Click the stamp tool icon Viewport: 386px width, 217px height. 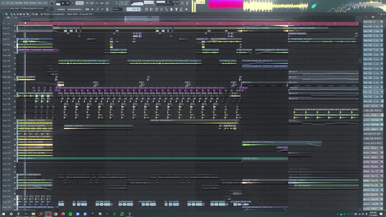[107, 9]
